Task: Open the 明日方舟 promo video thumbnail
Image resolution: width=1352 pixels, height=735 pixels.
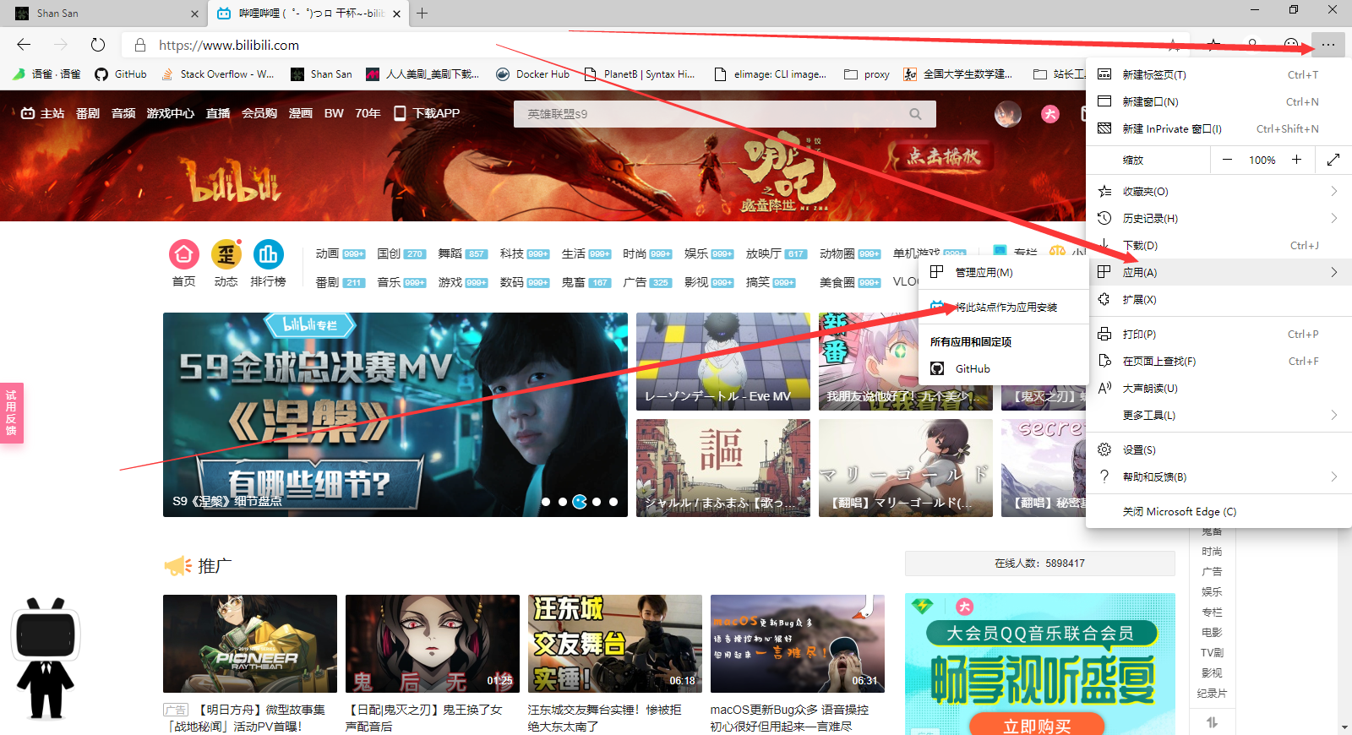Action: (250, 644)
